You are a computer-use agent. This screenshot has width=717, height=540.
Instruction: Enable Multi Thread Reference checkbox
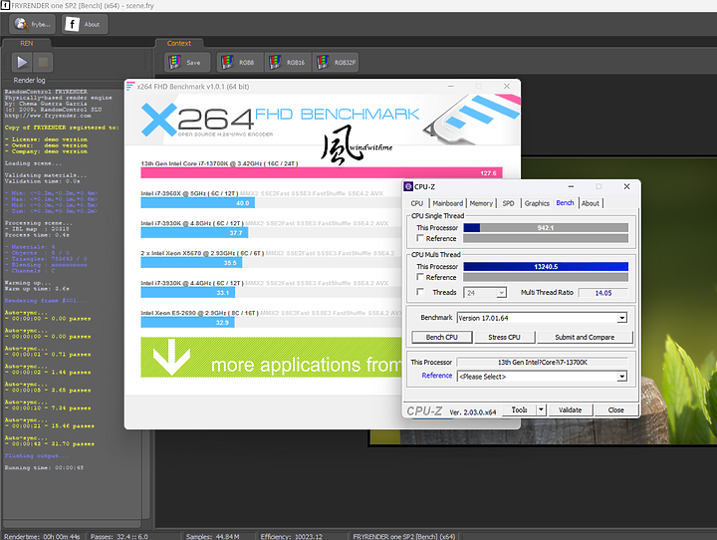tap(420, 277)
